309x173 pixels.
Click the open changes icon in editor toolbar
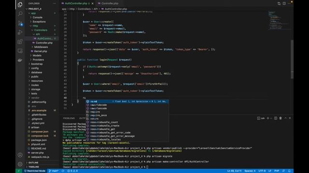point(279,3)
